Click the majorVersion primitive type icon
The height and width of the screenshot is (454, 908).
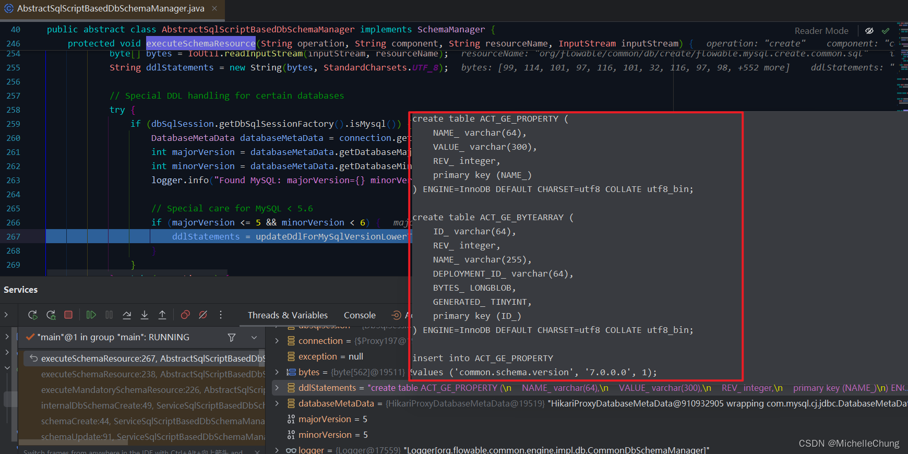pos(291,419)
